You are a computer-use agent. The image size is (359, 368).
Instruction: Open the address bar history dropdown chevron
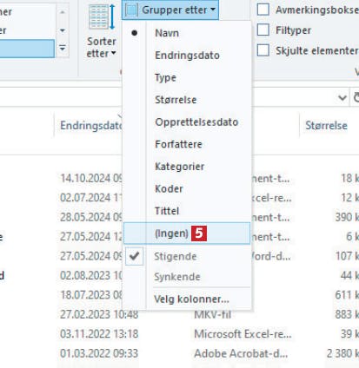point(342,98)
